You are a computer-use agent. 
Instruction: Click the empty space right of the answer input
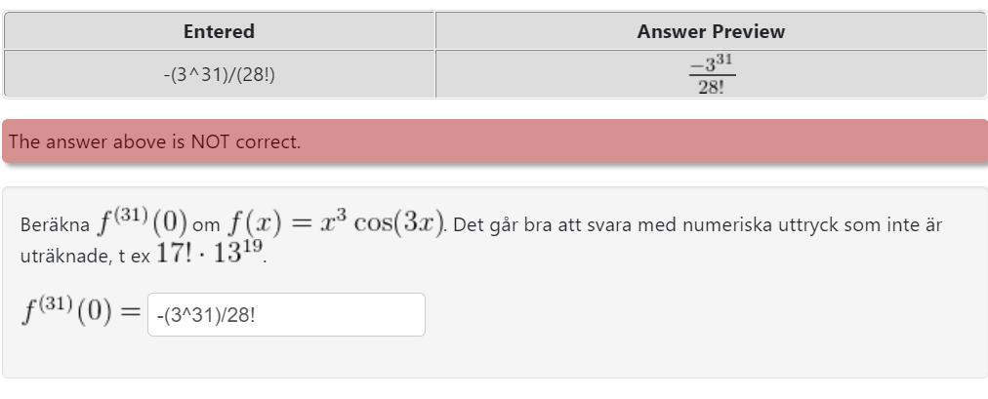683,315
